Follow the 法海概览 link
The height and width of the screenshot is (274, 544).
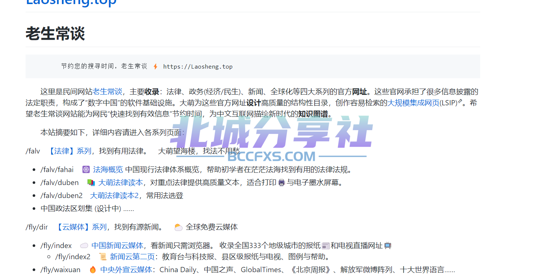(x=108, y=170)
